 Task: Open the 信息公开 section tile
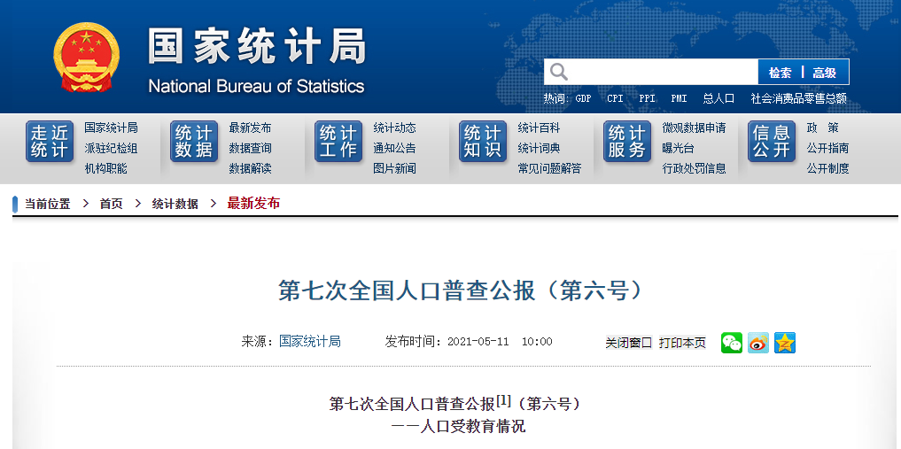click(771, 141)
